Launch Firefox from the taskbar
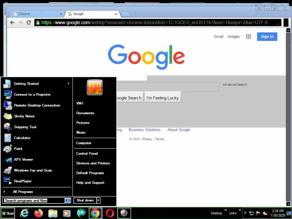Image resolution: width=292 pixels, height=219 pixels. [x=38, y=213]
